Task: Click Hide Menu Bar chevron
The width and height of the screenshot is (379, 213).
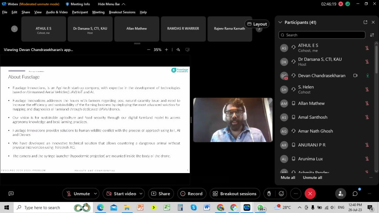Action: [124, 4]
